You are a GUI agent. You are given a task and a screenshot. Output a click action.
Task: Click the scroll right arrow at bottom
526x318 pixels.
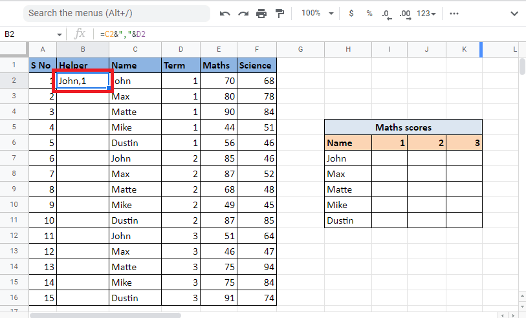click(512, 315)
